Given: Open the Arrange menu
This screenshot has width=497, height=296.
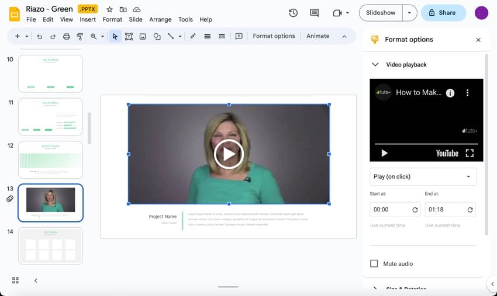Looking at the screenshot, I should [x=160, y=19].
